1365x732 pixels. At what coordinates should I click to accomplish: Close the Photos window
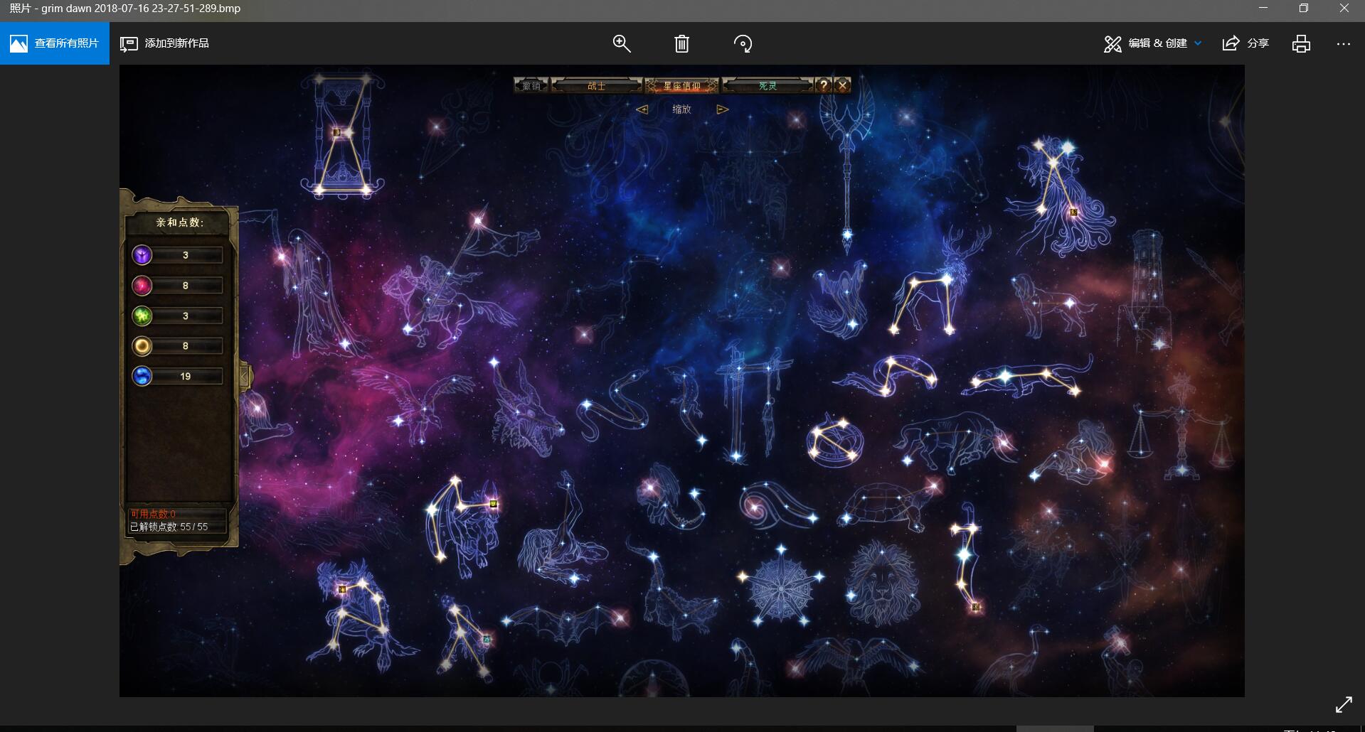1344,9
